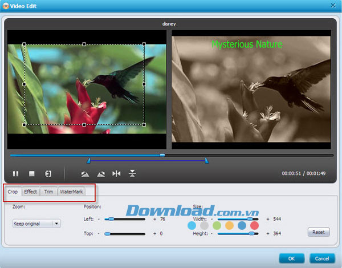342x268 pixels.
Task: Rotate video counterclockwise icon
Action: point(85,174)
